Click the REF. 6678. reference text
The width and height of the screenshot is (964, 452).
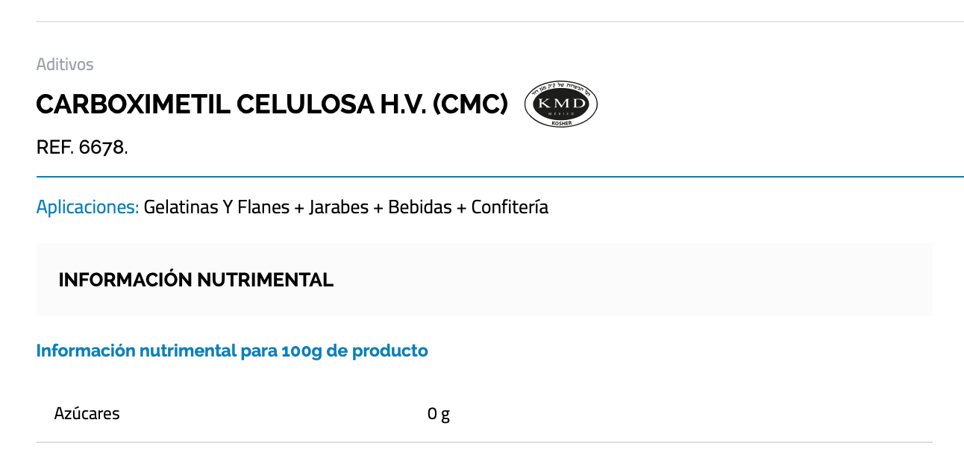(82, 147)
